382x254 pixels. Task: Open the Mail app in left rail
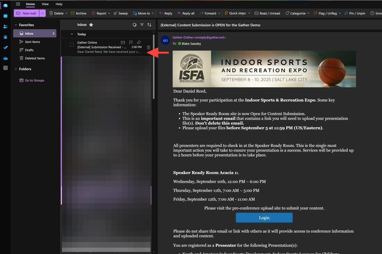tap(5, 5)
